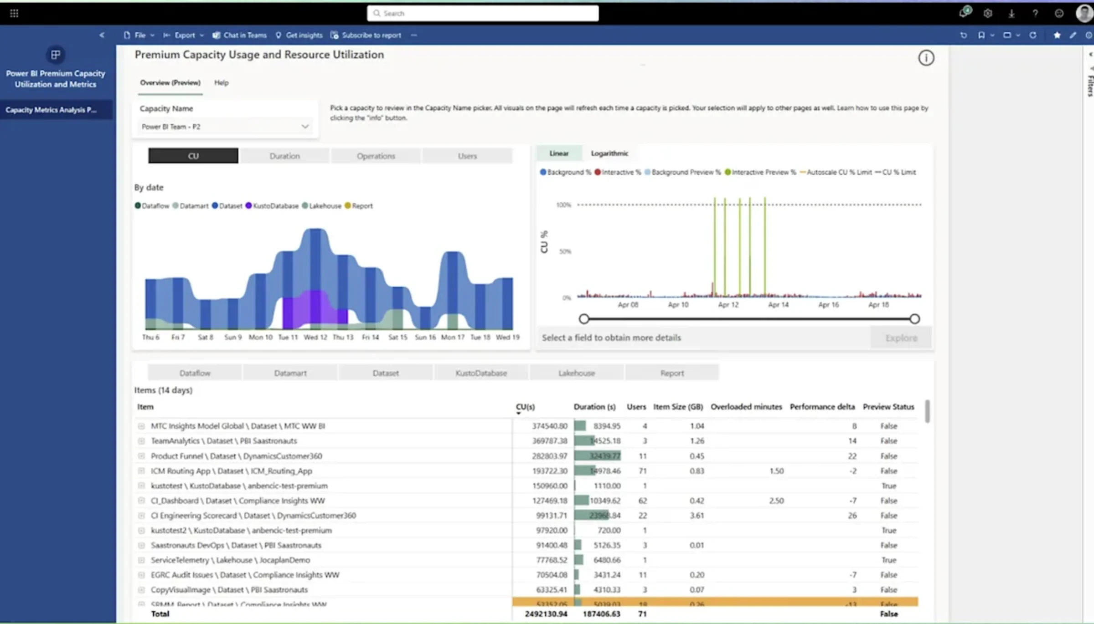Refresh the report visuals
The image size is (1094, 624).
[1033, 35]
